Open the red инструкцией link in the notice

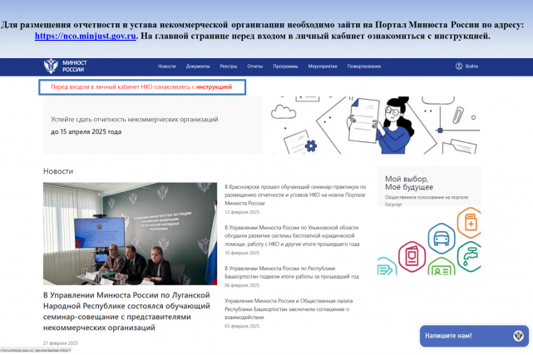pyautogui.click(x=215, y=87)
